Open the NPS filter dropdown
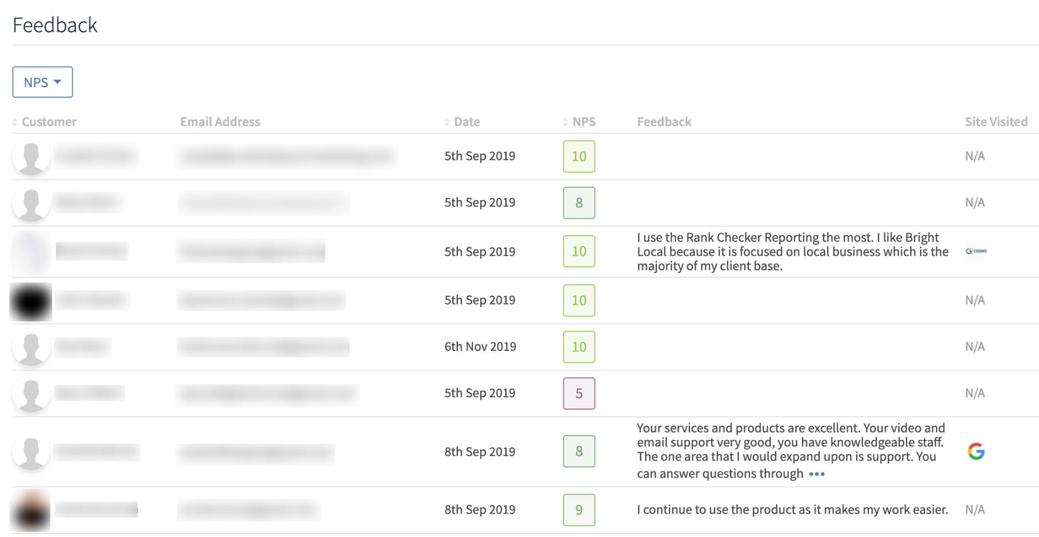This screenshot has width=1039, height=537. (42, 82)
